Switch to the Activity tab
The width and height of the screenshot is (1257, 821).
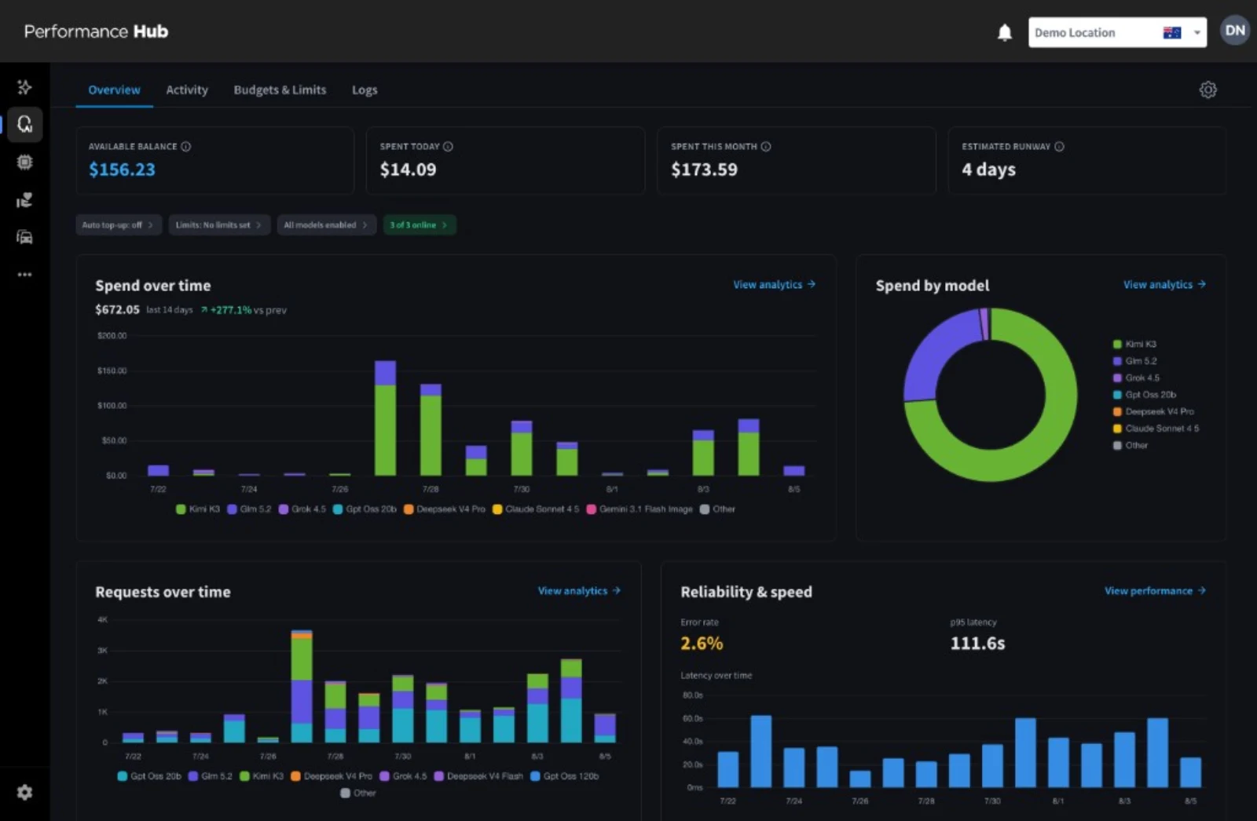point(187,89)
